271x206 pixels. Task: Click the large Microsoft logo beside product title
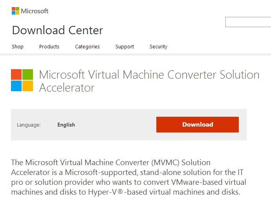22,80
